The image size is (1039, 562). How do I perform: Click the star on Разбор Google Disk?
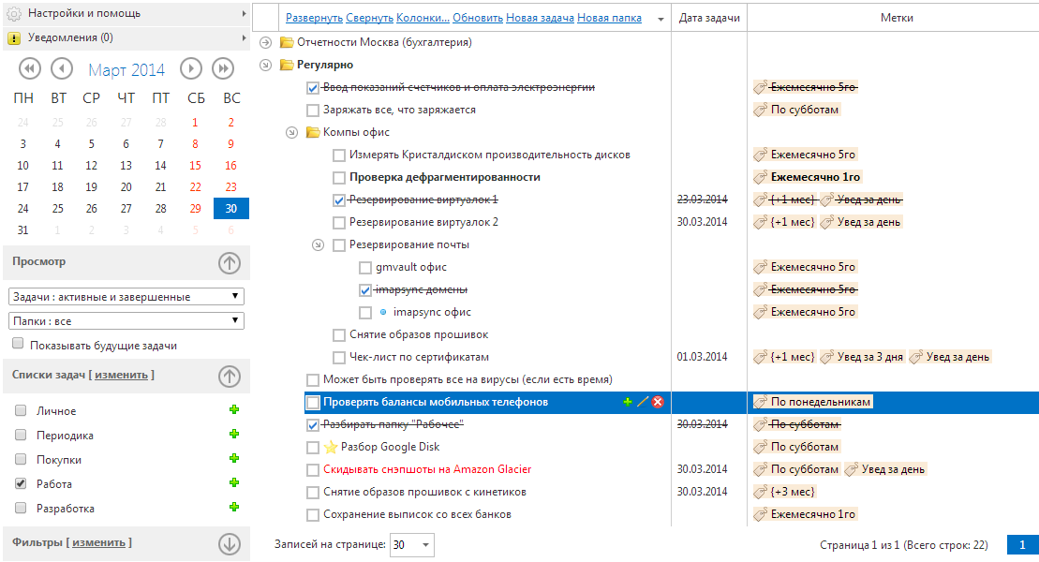pos(331,448)
